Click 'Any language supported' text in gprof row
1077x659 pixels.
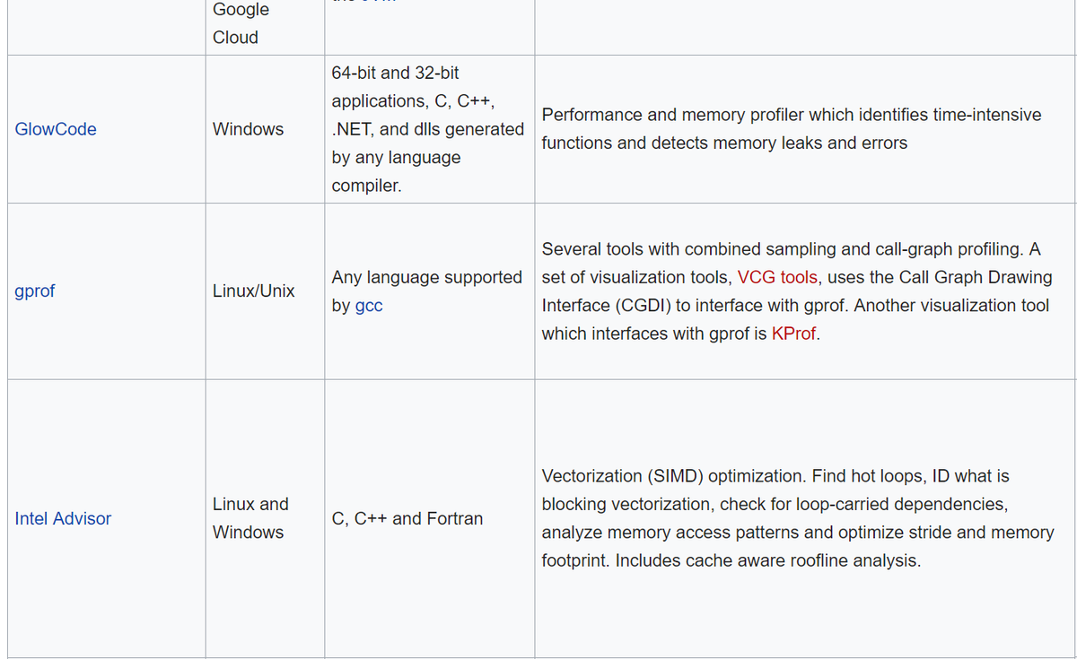click(x=427, y=277)
